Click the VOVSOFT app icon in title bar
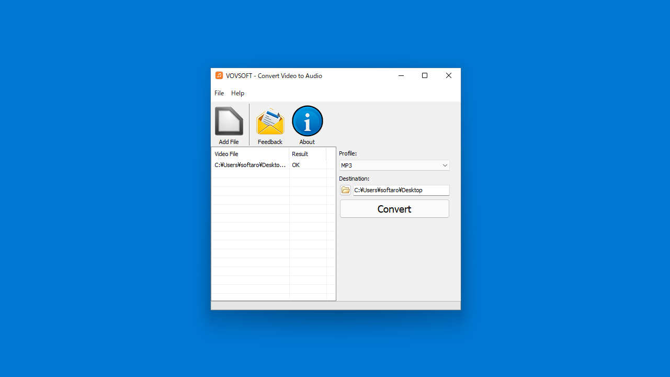 point(219,75)
